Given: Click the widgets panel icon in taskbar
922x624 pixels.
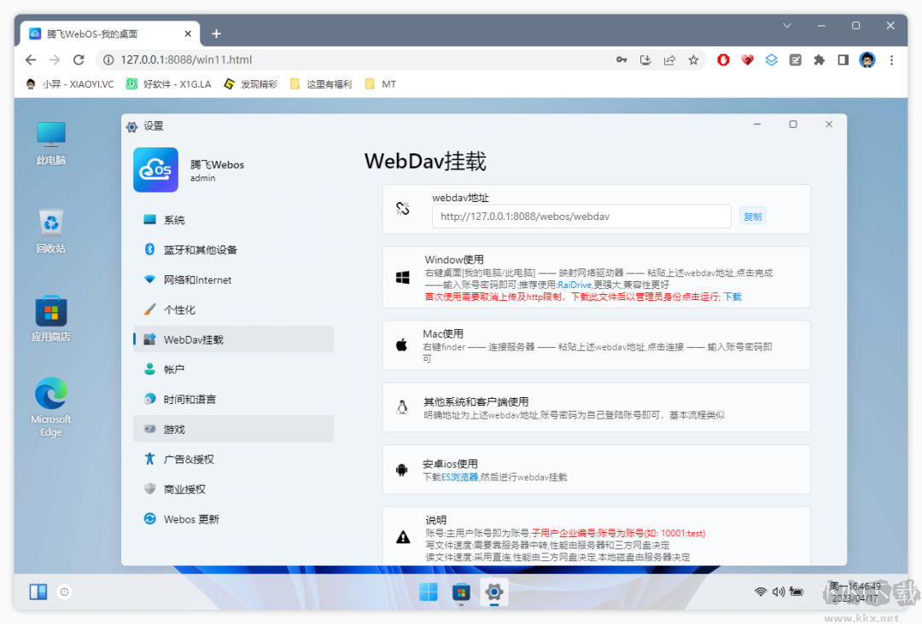Looking at the screenshot, I should click(x=38, y=592).
